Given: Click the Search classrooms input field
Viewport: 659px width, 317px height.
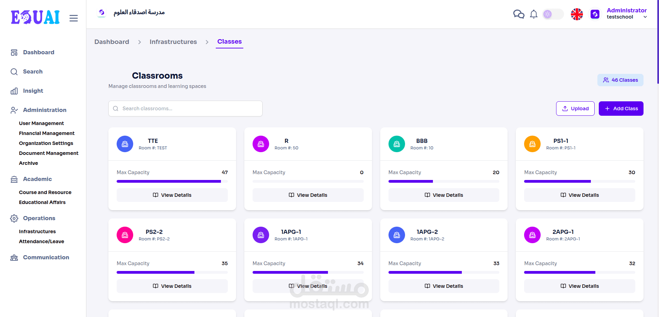Looking at the screenshot, I should (x=185, y=109).
